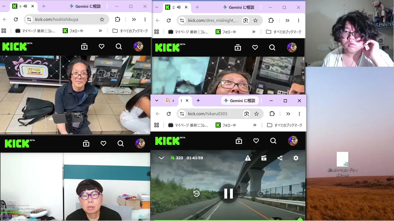Open the heart Following icon in dres_midnight window
Image resolution: width=394 pixels, height=221 pixels.
(255, 48)
